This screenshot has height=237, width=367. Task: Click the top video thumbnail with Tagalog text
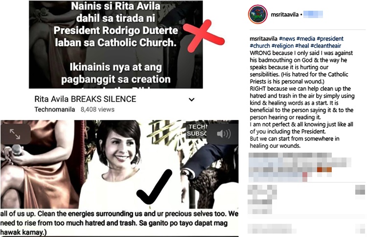click(x=116, y=44)
